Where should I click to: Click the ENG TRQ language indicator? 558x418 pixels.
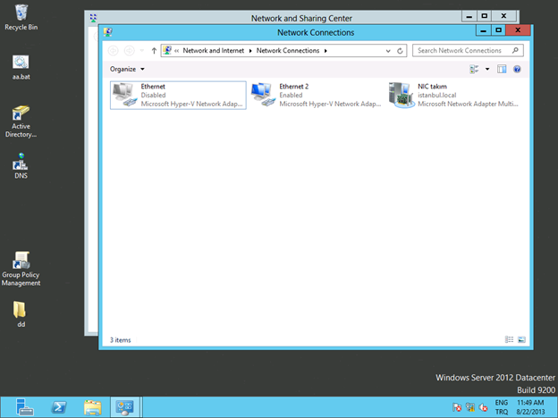(502, 407)
